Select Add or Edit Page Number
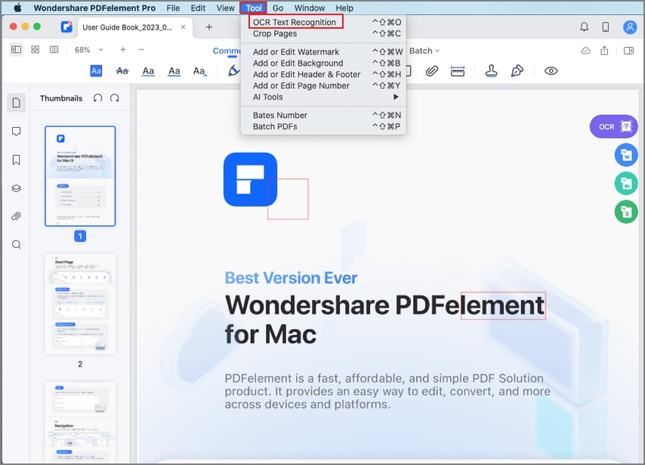The image size is (645, 465). [x=323, y=85]
